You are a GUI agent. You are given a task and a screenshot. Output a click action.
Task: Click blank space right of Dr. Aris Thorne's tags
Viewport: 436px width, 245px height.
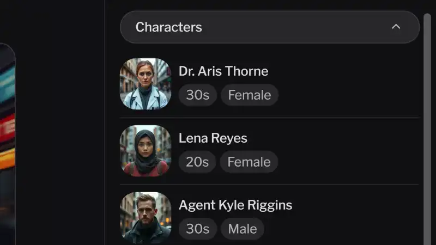point(349,95)
